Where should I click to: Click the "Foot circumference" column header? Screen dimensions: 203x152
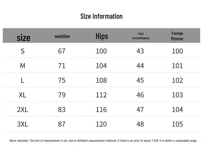pos(141,36)
